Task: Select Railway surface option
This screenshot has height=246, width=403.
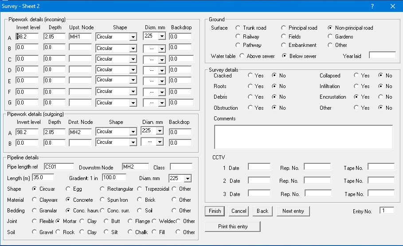Action: click(x=247, y=36)
